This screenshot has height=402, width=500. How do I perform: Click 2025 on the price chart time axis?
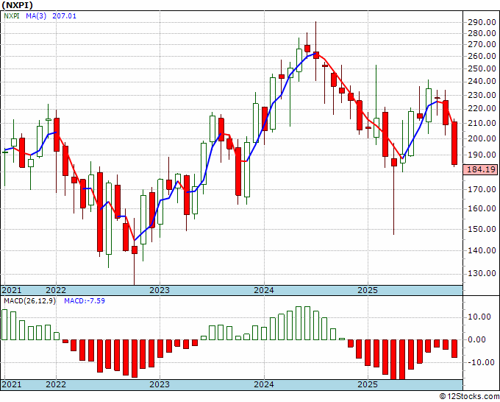[x=368, y=290]
